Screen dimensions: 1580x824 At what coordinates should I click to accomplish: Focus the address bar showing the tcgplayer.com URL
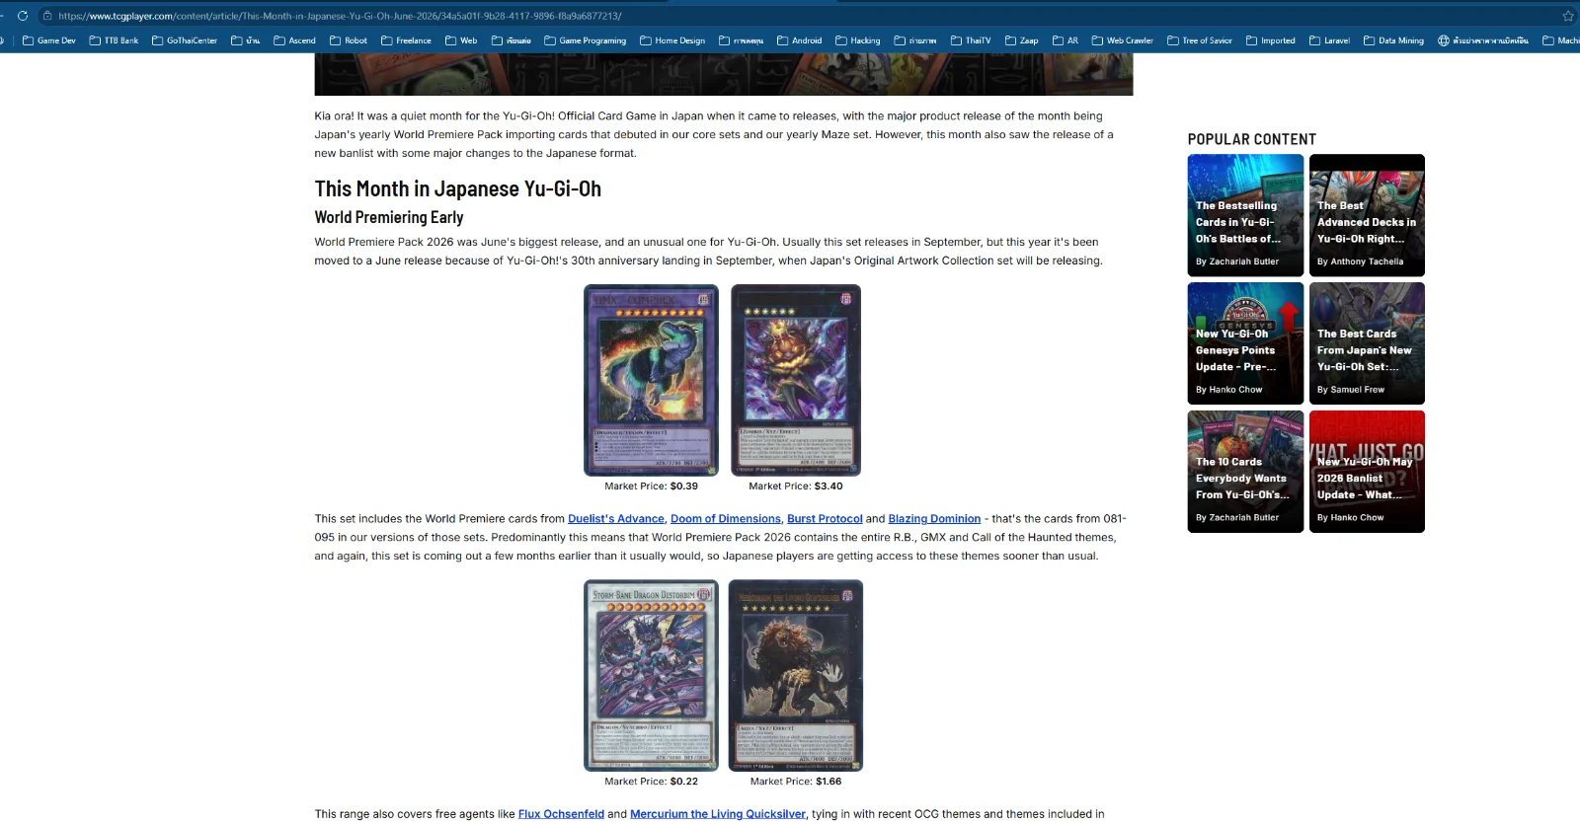pos(790,16)
